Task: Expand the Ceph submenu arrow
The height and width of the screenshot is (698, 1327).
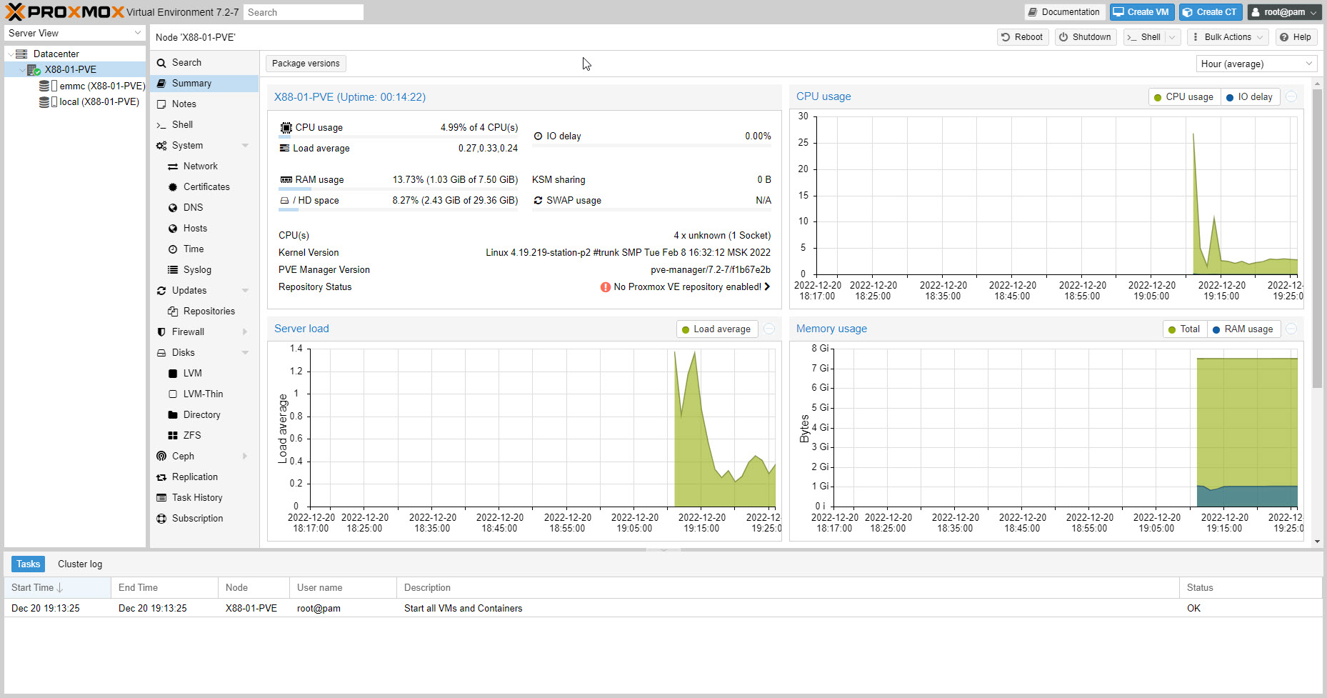Action: [x=245, y=457]
